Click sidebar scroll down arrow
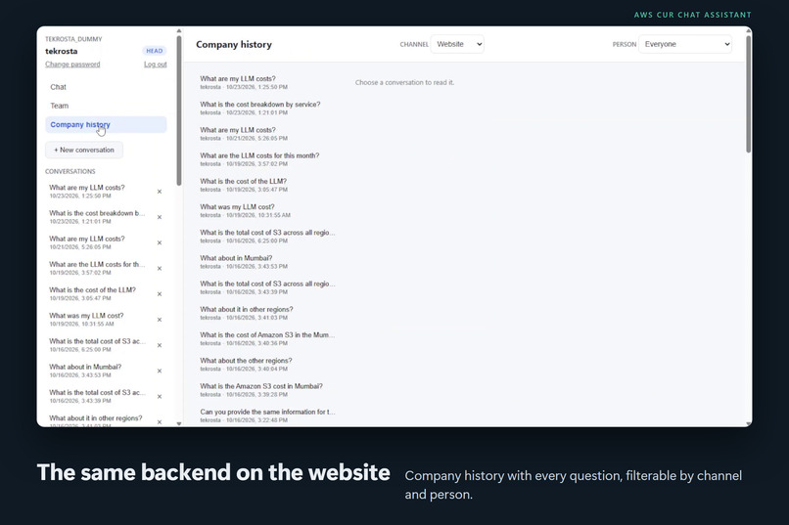The height and width of the screenshot is (525, 789). coord(178,423)
